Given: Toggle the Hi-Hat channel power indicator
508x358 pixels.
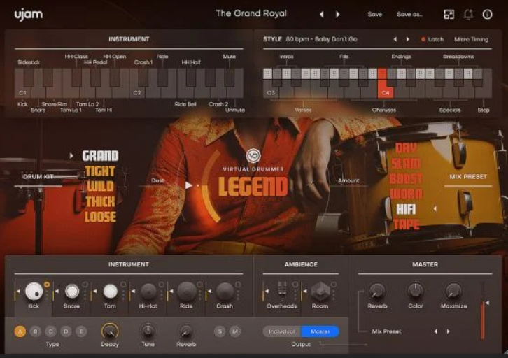Looking at the screenshot, I should [x=162, y=285].
